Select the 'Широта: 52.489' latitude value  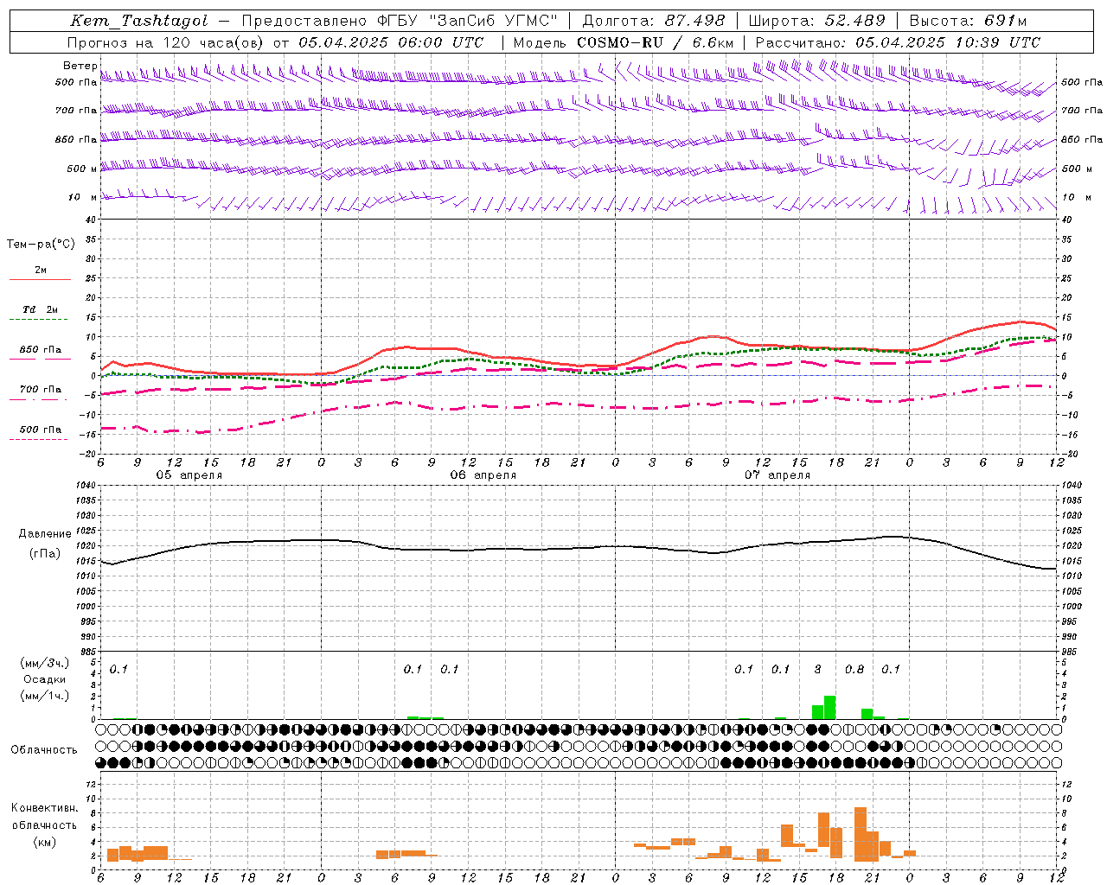coord(817,21)
